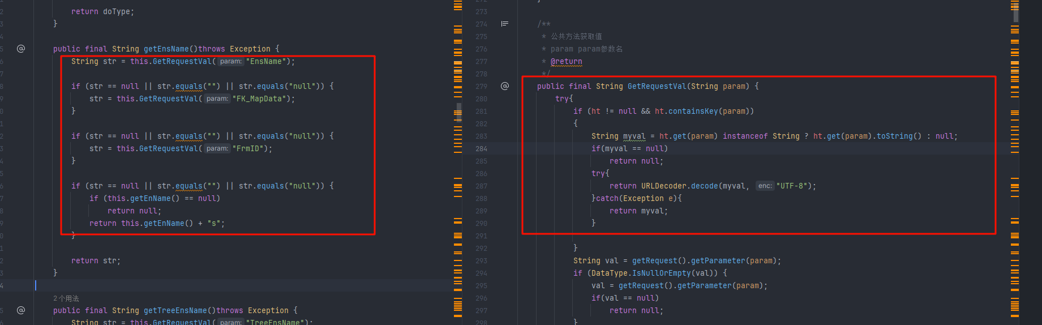Click "return this.getEnName() + "s";" line
The width and height of the screenshot is (1042, 325).
(x=157, y=223)
